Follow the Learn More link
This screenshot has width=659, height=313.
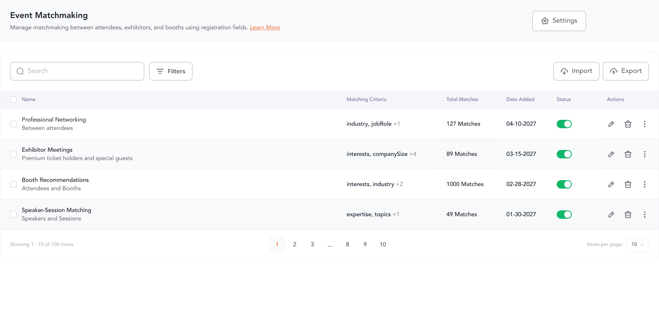point(265,28)
